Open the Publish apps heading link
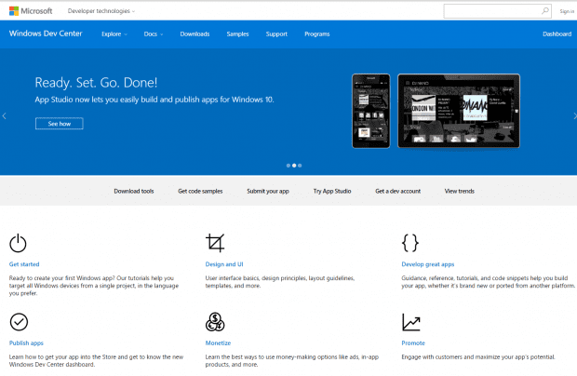577x376 pixels. click(26, 342)
